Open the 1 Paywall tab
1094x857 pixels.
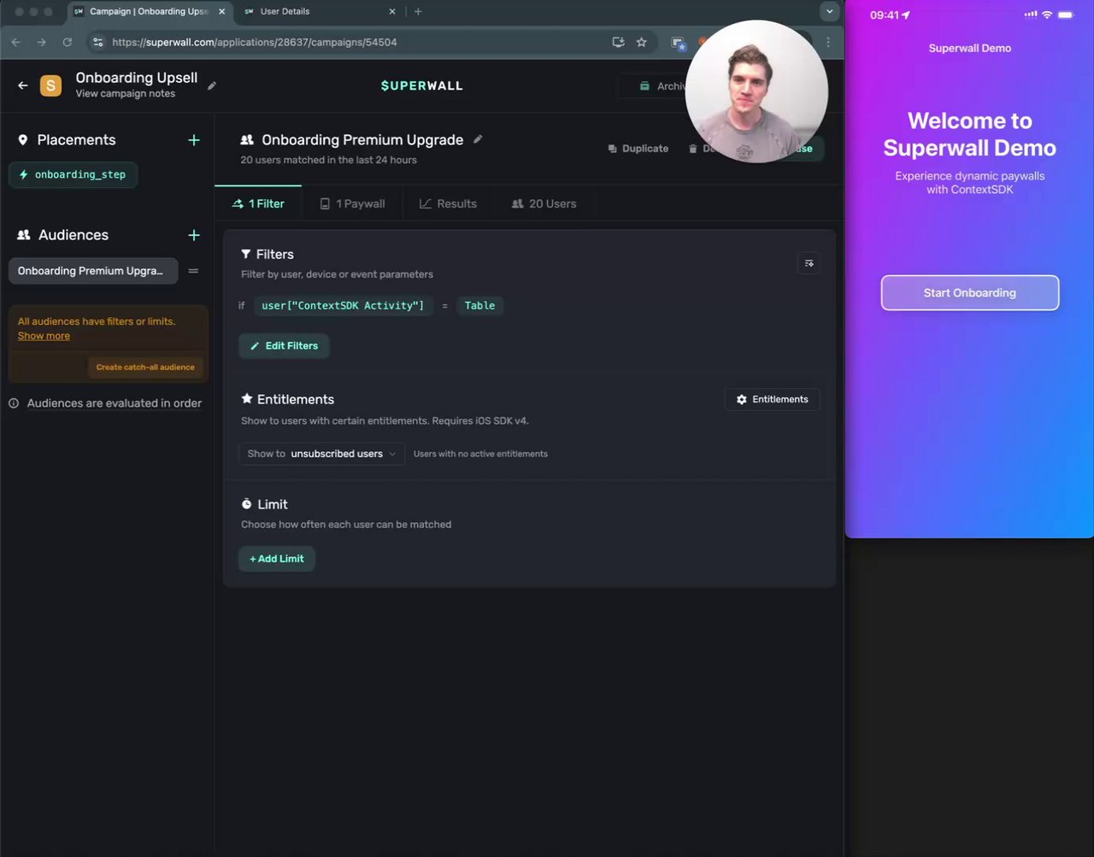click(x=352, y=203)
